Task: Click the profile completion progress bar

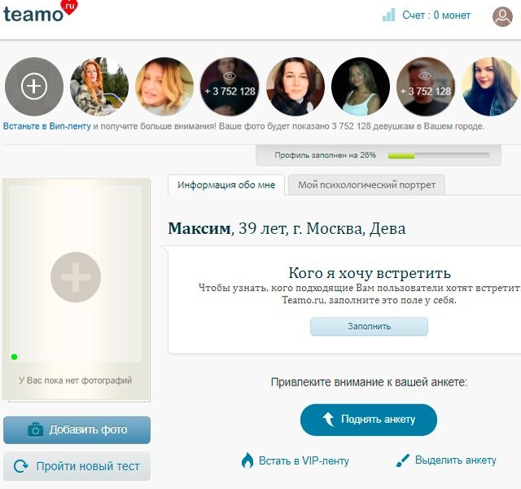Action: point(439,156)
